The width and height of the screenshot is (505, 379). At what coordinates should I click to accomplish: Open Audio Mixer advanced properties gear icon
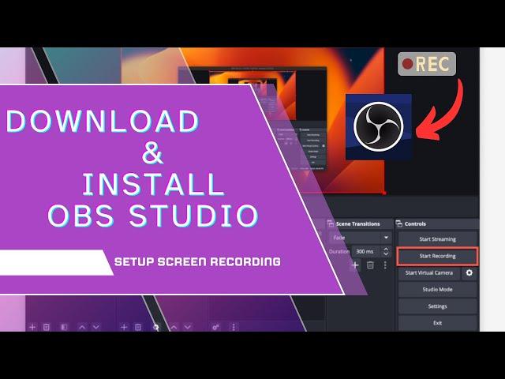pos(215,326)
